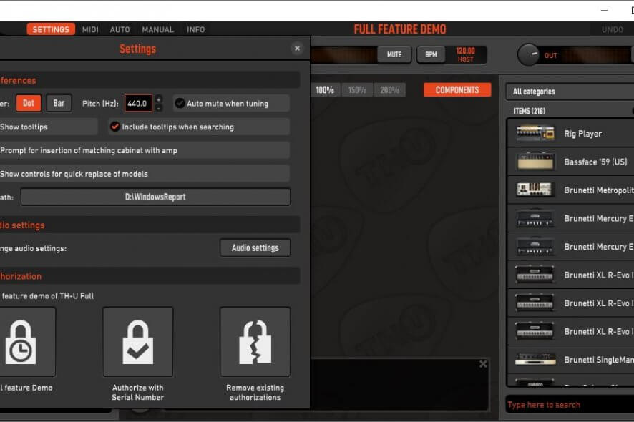The height and width of the screenshot is (422, 634).
Task: Decrease Pitch value with down arrow
Action: (159, 108)
